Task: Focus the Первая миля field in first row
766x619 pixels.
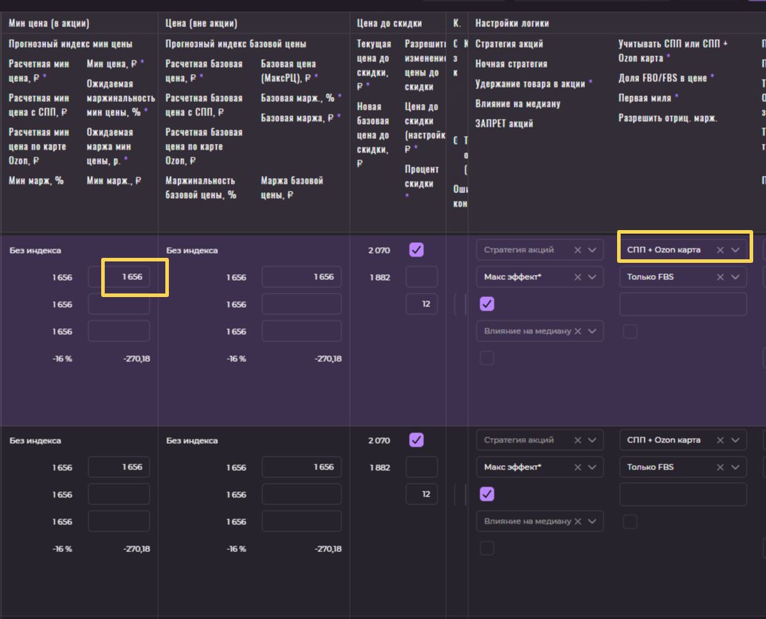Action: click(x=683, y=304)
